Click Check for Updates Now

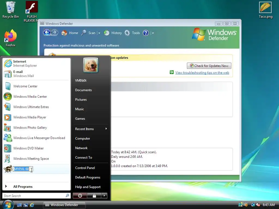pyautogui.click(x=209, y=66)
